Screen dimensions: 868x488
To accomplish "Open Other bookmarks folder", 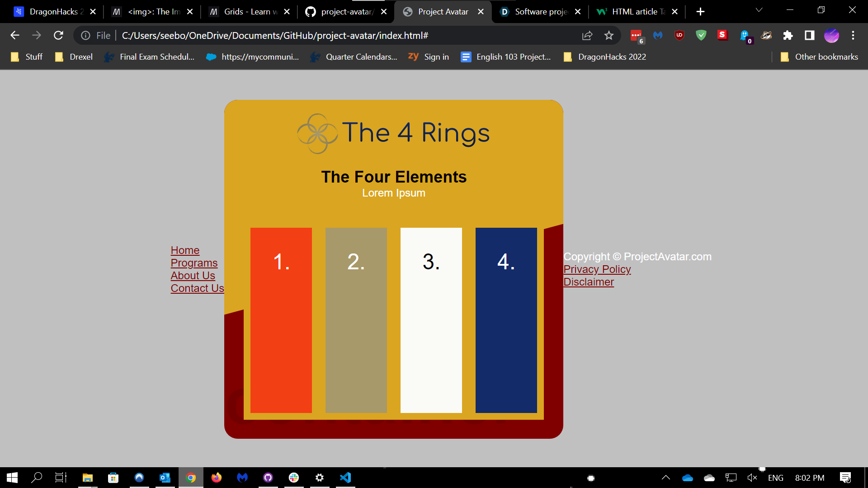I will coord(819,57).
